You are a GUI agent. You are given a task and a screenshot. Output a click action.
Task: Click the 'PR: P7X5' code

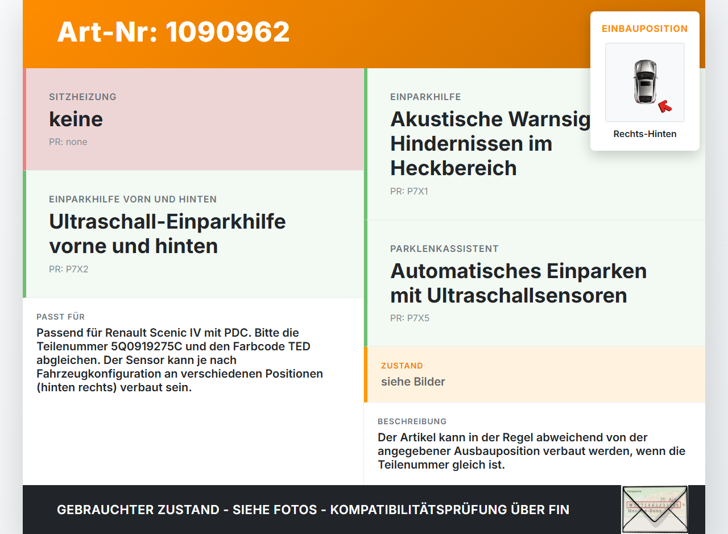tap(410, 318)
